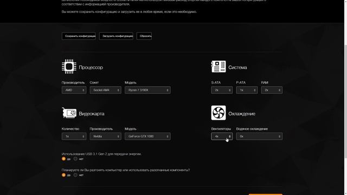The height and width of the screenshot is (195, 347).
Task: Open the Ryzen 7 3700X model dropdown
Action: click(x=147, y=90)
